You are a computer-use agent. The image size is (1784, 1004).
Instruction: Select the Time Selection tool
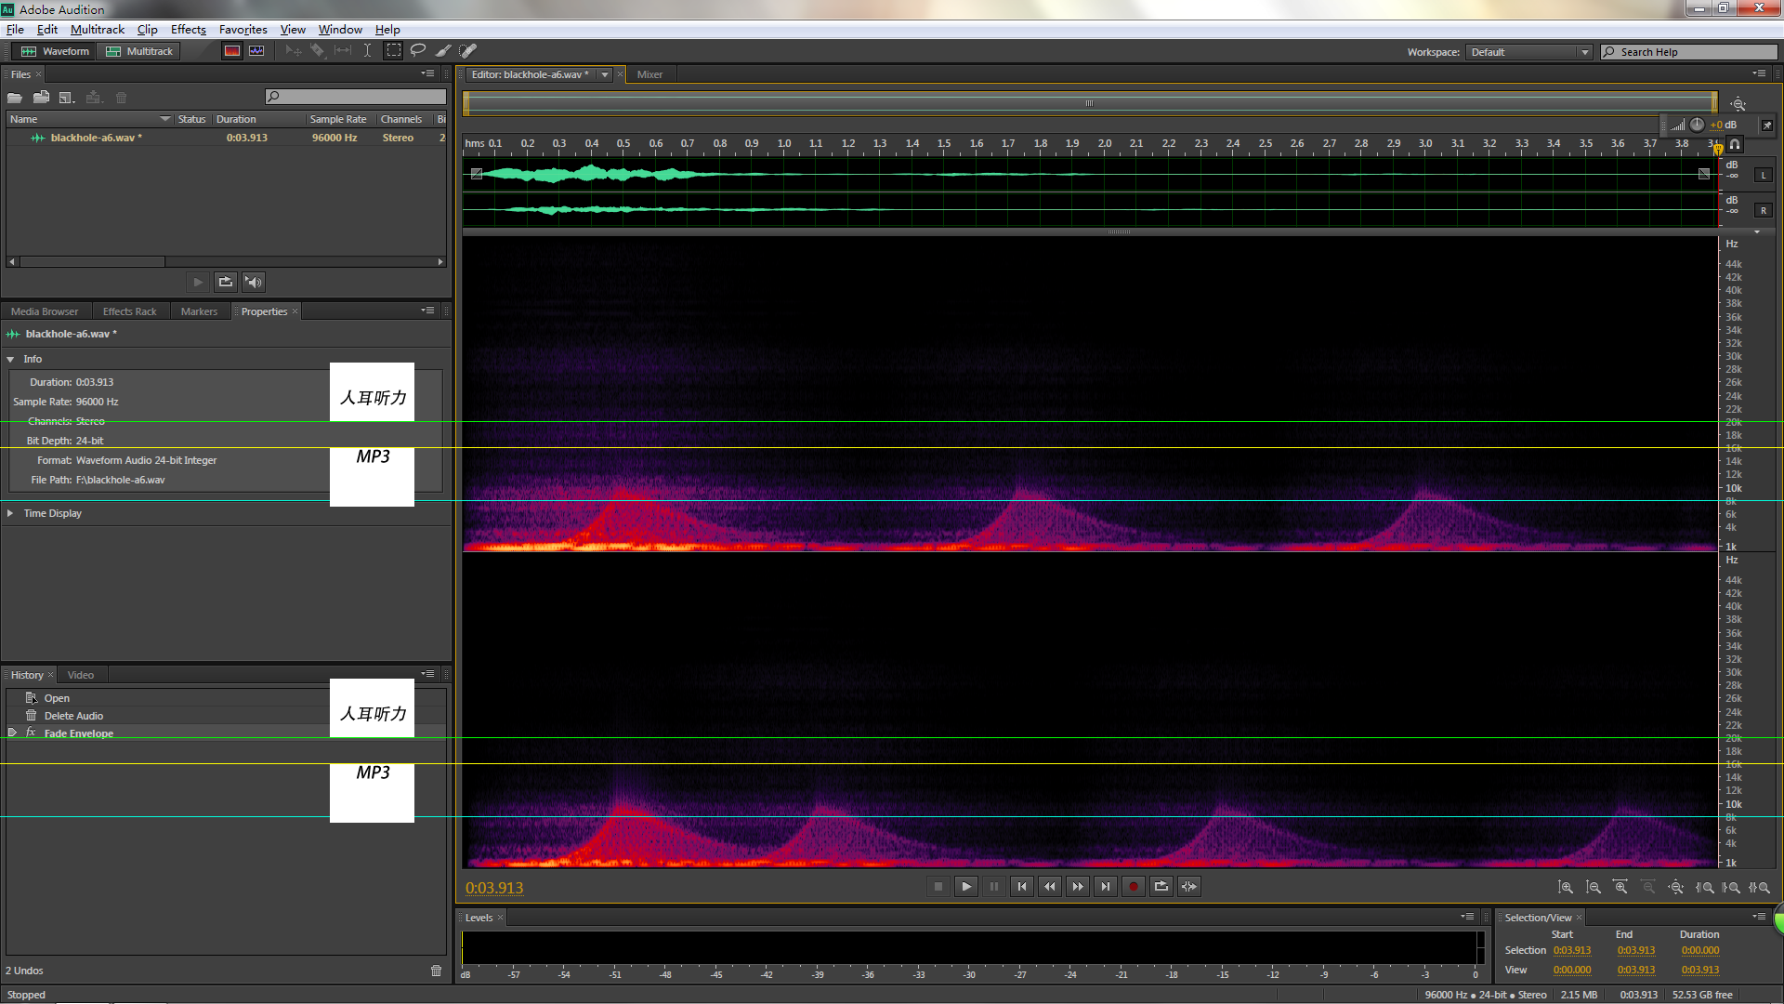(x=367, y=51)
